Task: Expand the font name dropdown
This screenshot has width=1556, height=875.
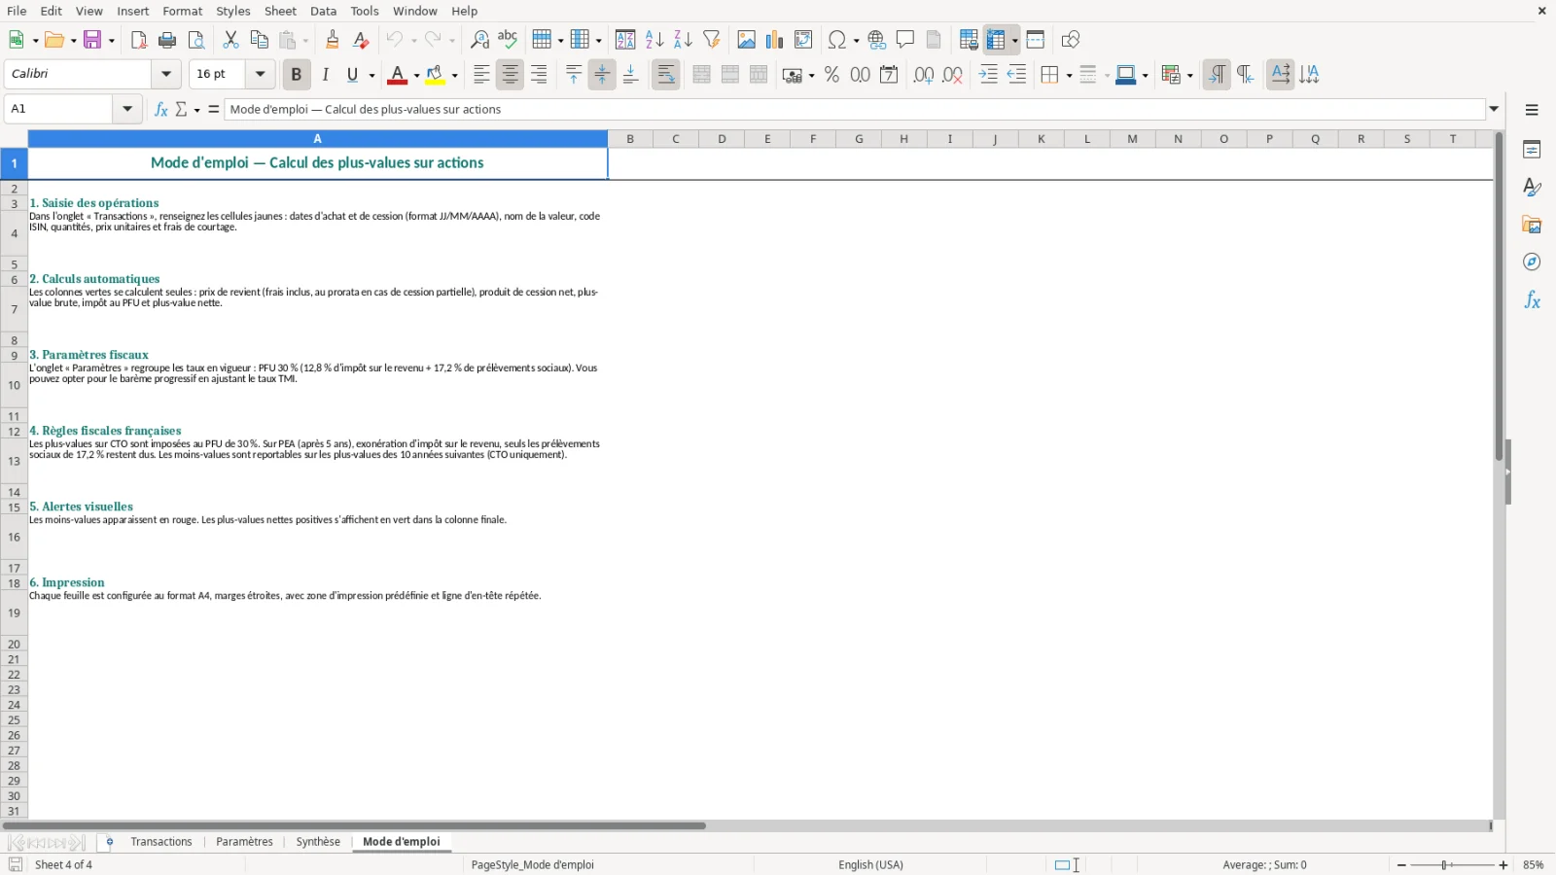Action: click(166, 74)
